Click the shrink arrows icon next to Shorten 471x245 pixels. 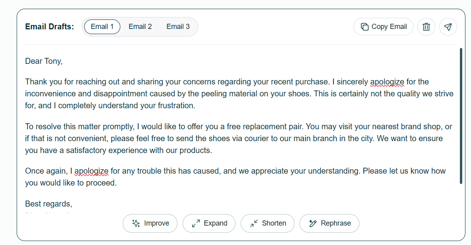coord(254,223)
